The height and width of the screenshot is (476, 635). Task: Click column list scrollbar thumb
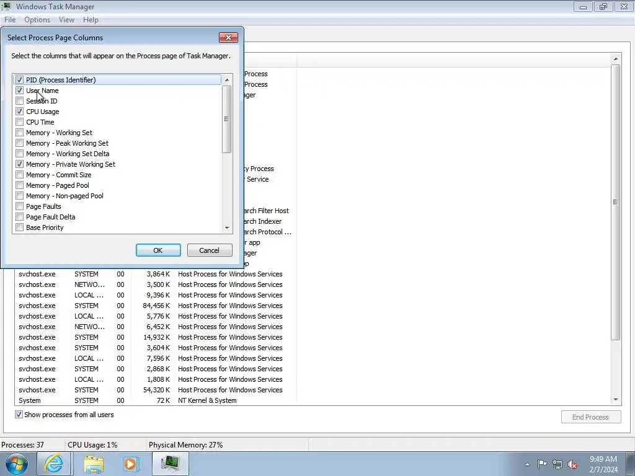coord(227,119)
